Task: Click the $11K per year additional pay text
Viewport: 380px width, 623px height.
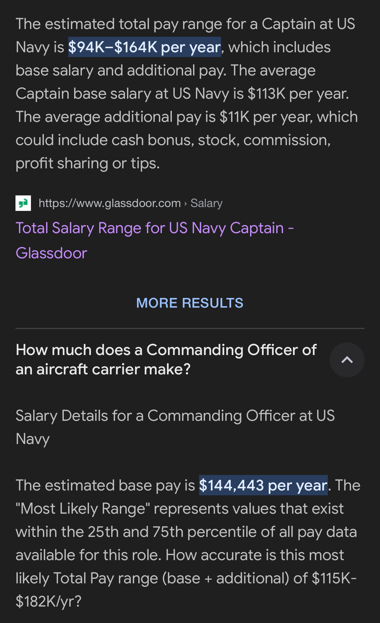Action: (x=266, y=117)
